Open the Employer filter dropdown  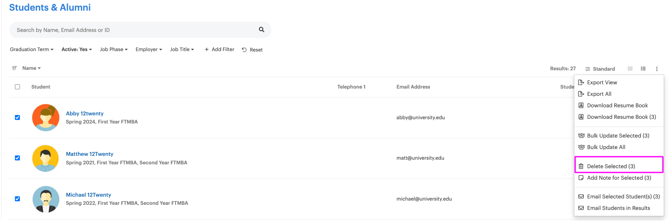coord(149,49)
